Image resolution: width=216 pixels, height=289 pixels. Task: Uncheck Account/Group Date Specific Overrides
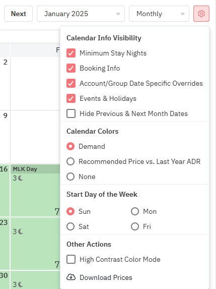tap(71, 83)
